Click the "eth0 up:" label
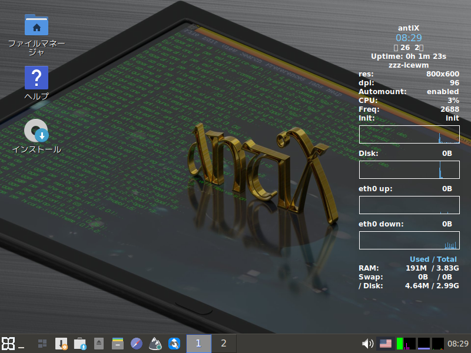This screenshot has height=353, width=471. click(x=376, y=188)
